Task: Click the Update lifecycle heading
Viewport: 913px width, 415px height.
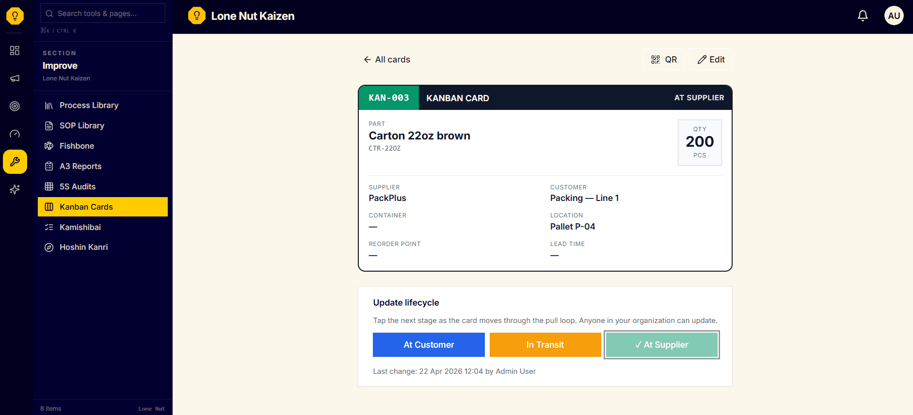Action: [406, 303]
